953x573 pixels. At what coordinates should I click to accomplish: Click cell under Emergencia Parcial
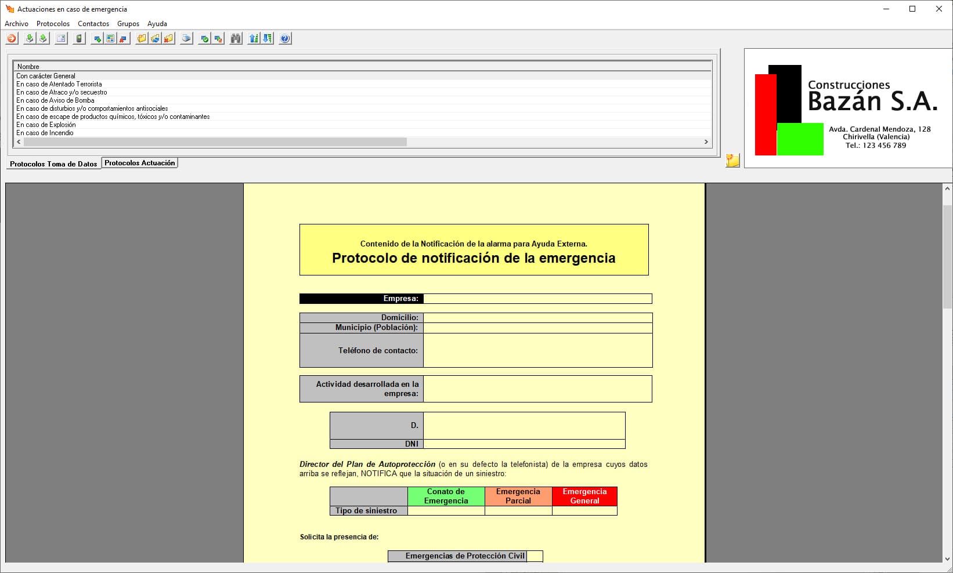518,511
